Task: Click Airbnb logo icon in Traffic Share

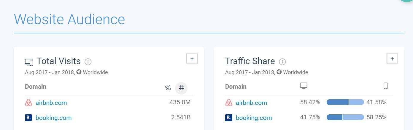Action: coord(229,103)
